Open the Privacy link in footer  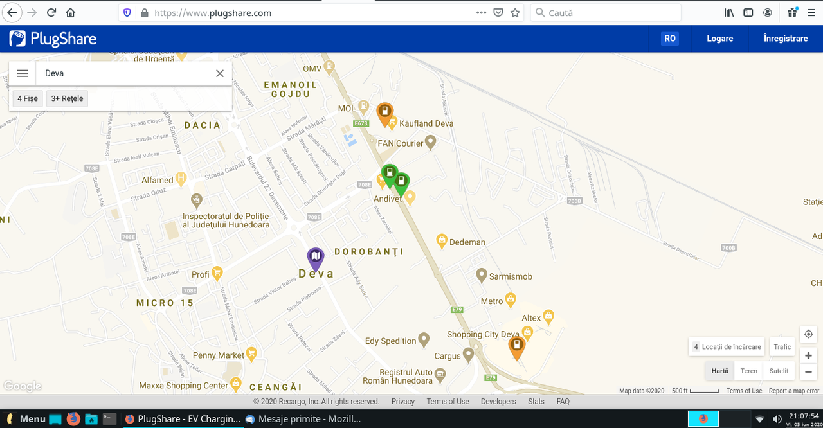point(403,401)
